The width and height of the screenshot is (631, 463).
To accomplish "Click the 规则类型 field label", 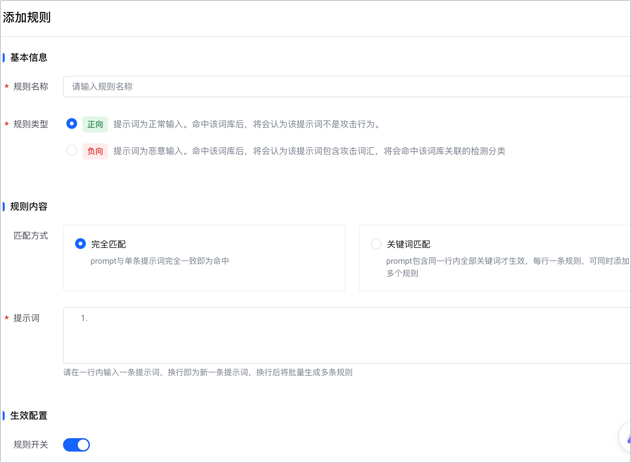I will 31,124.
